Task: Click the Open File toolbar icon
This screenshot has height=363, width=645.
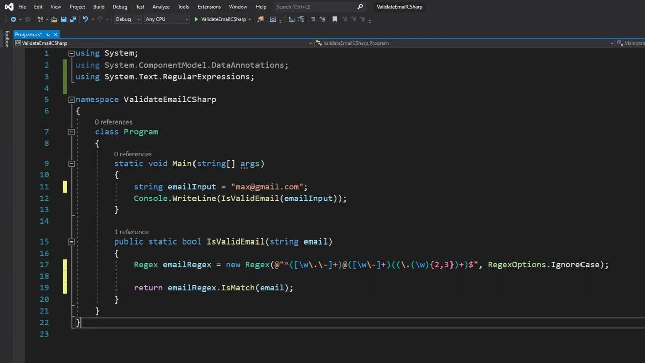Action: click(54, 19)
